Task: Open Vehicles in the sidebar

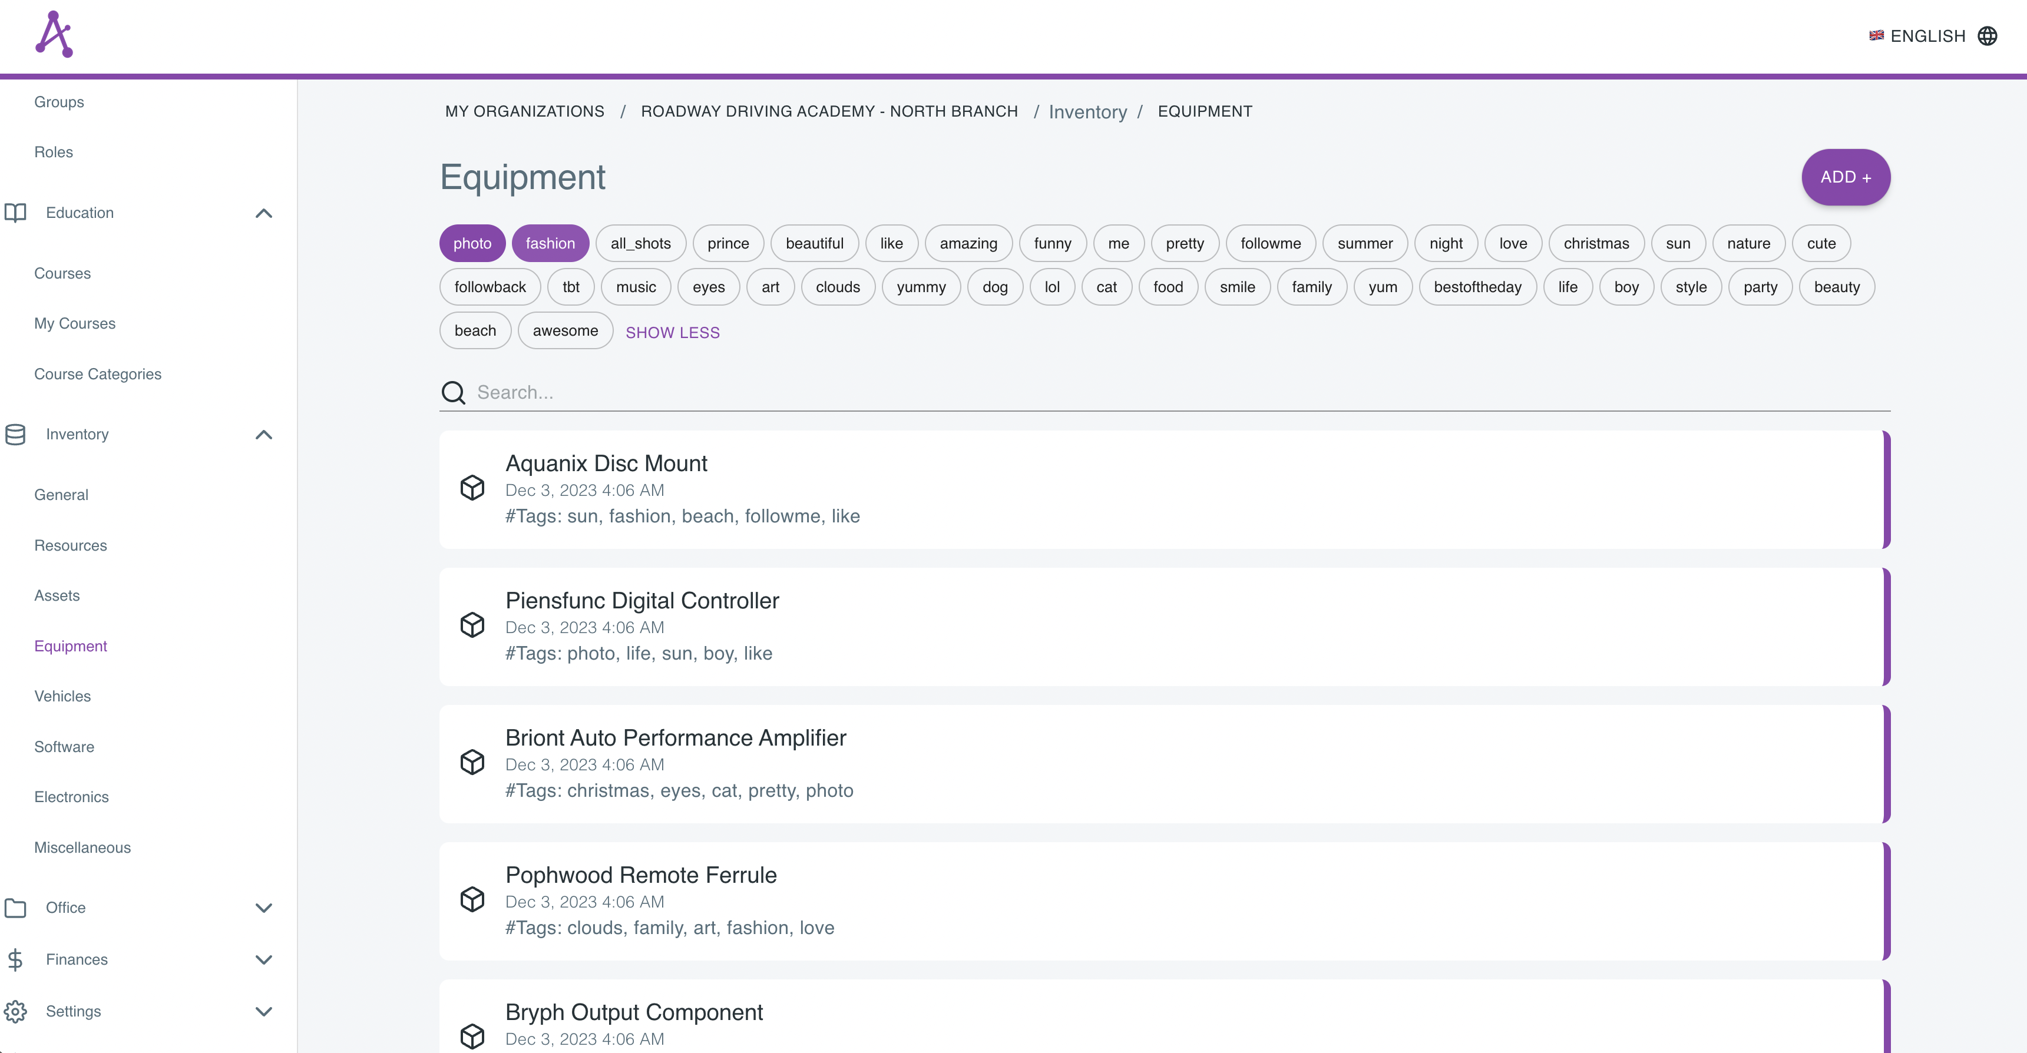Action: point(62,696)
